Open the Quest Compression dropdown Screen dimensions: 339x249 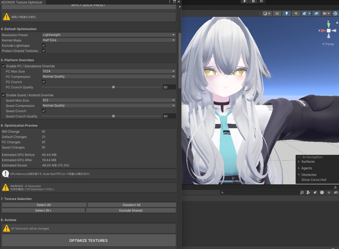pos(109,105)
